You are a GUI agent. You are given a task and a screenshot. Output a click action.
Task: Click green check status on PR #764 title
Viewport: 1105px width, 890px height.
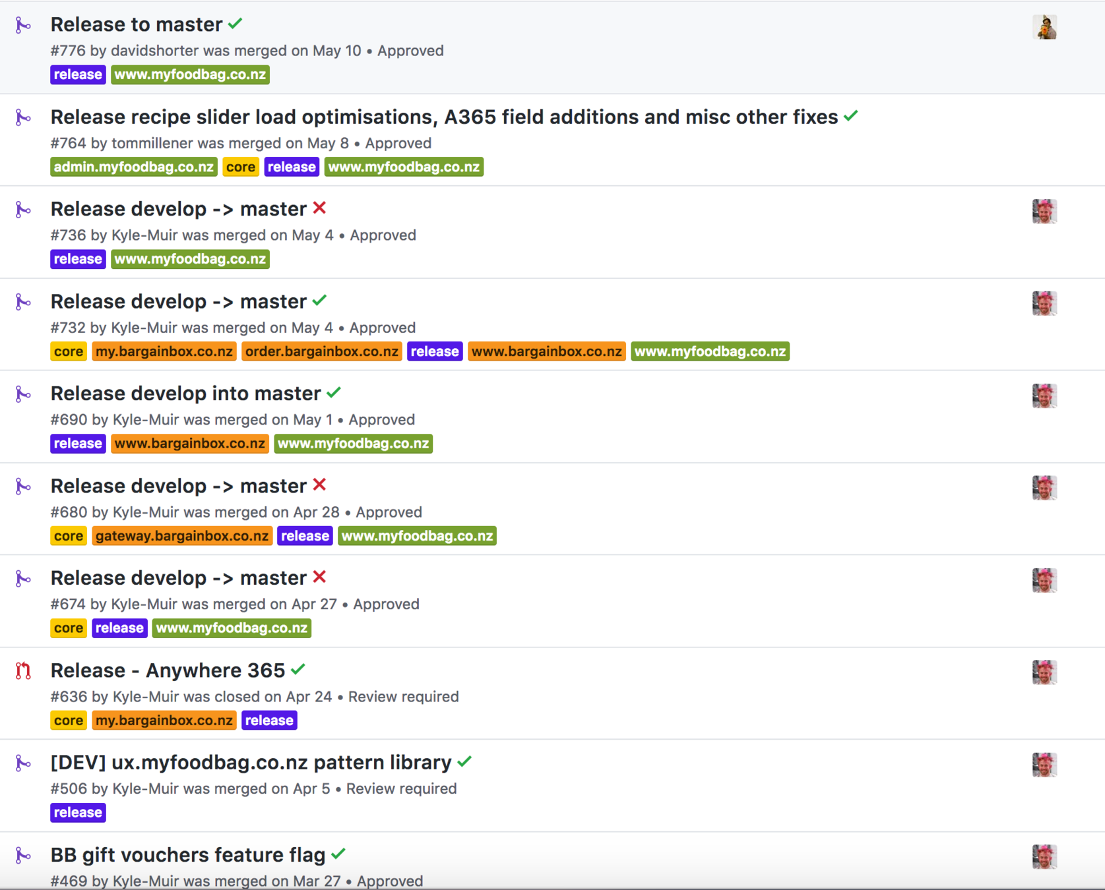pos(851,116)
